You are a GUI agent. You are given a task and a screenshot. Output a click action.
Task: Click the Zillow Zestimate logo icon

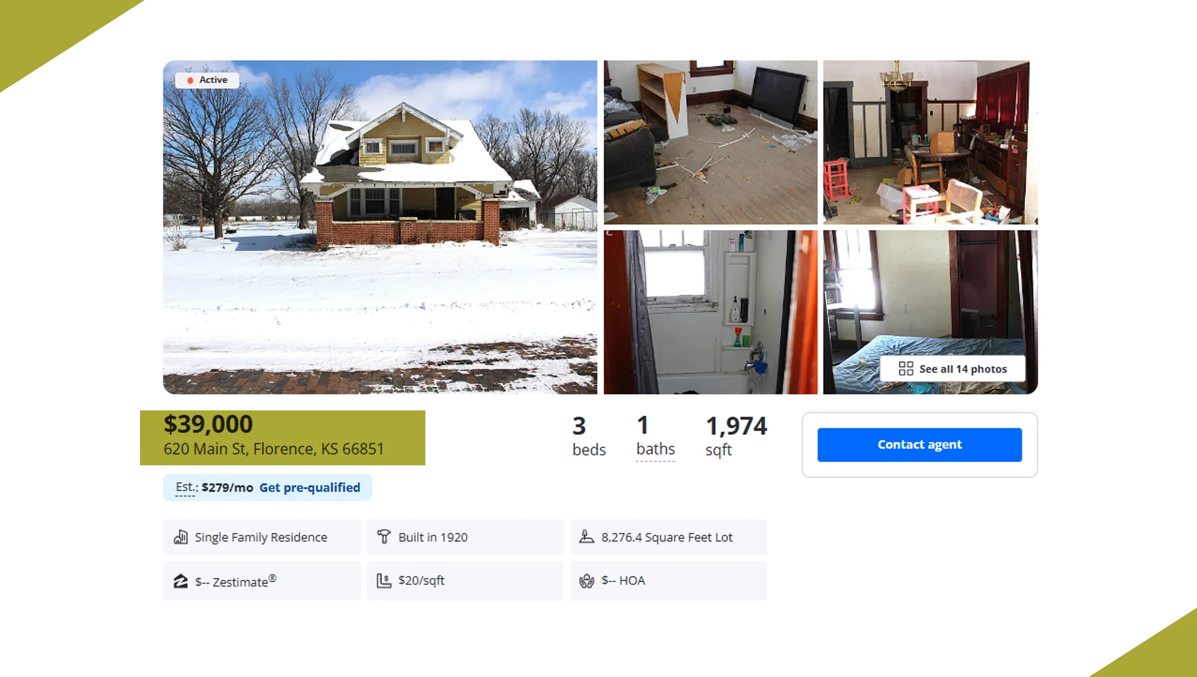180,581
